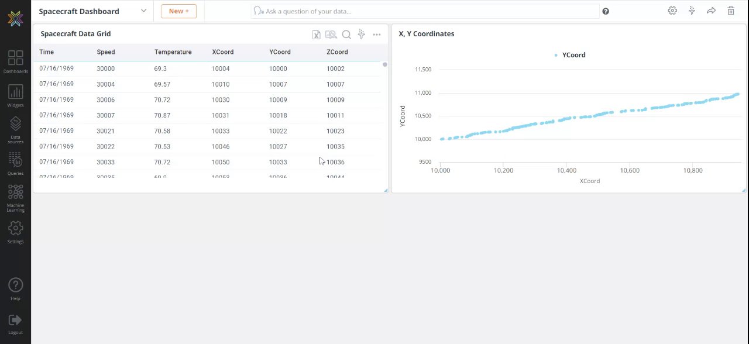Screen dimensions: 749x344
Task: Toggle the YCoord legend entry
Action: tap(570, 55)
